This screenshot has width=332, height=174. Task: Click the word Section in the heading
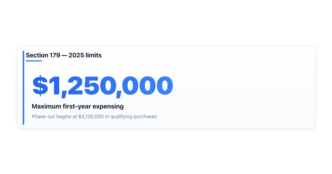37,55
